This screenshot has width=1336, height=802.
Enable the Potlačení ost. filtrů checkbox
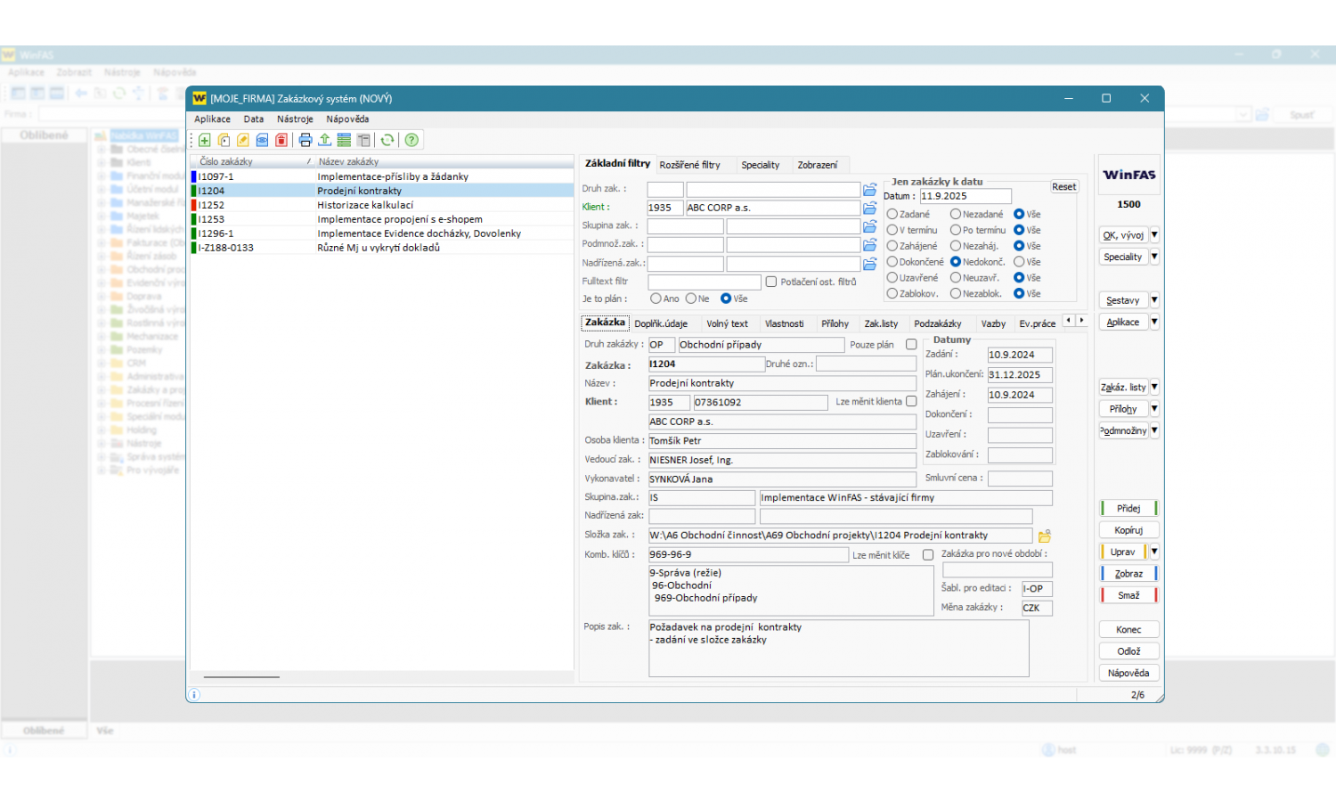771,282
